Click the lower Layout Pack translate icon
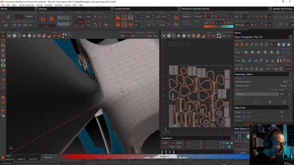294x165 pixels. point(118,24)
